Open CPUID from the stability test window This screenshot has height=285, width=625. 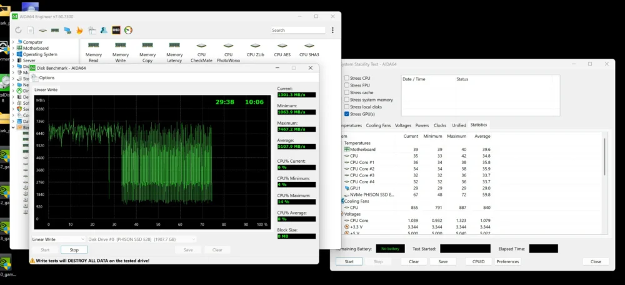pyautogui.click(x=478, y=261)
